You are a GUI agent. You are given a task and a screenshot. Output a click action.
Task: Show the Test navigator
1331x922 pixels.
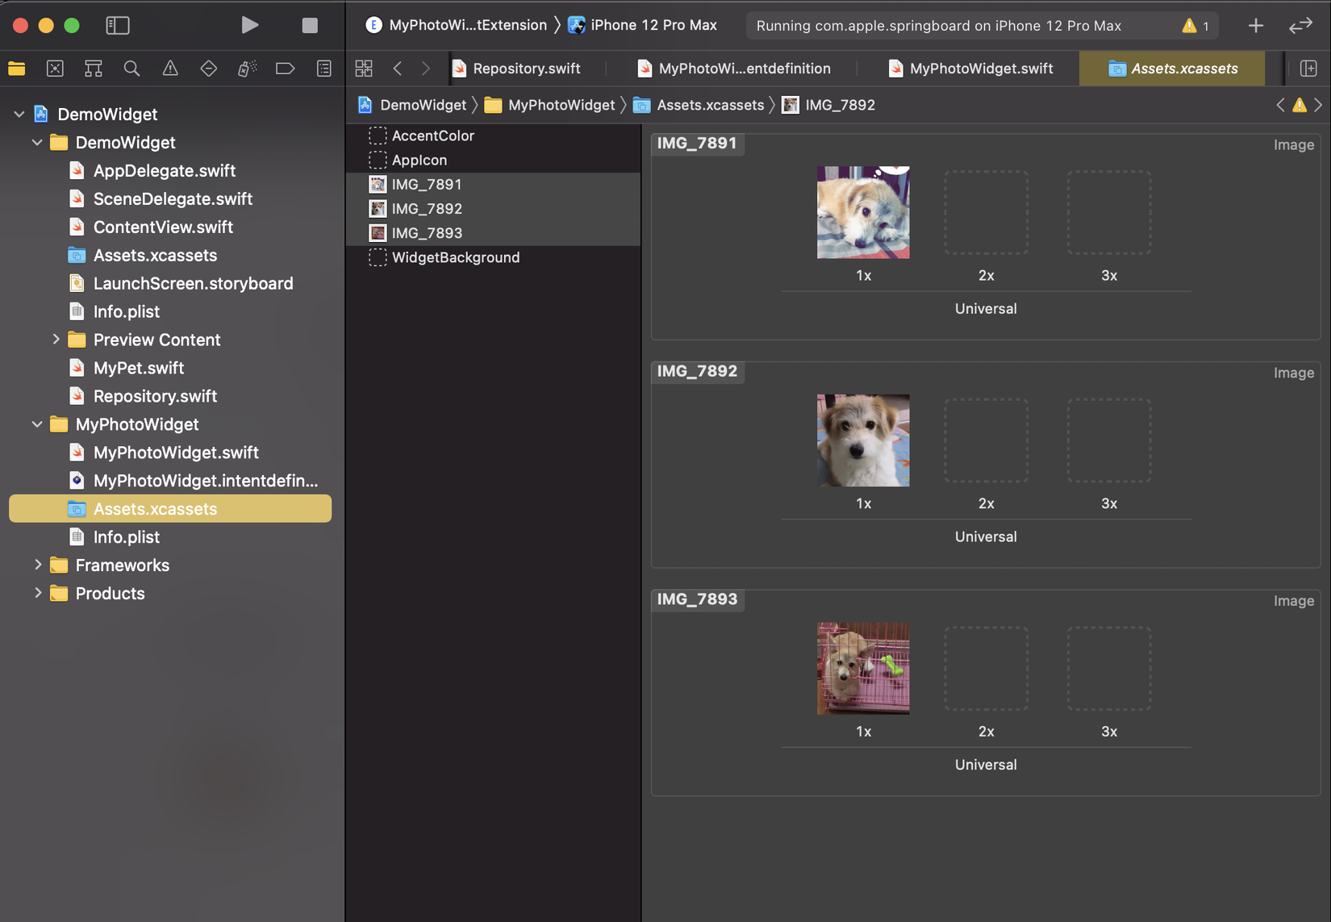pyautogui.click(x=208, y=69)
